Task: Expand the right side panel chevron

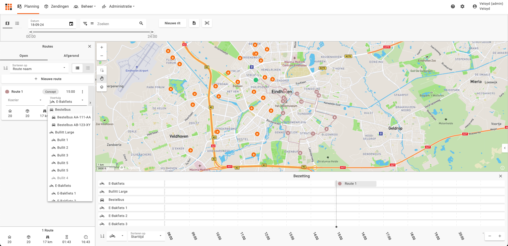Action: [505, 148]
